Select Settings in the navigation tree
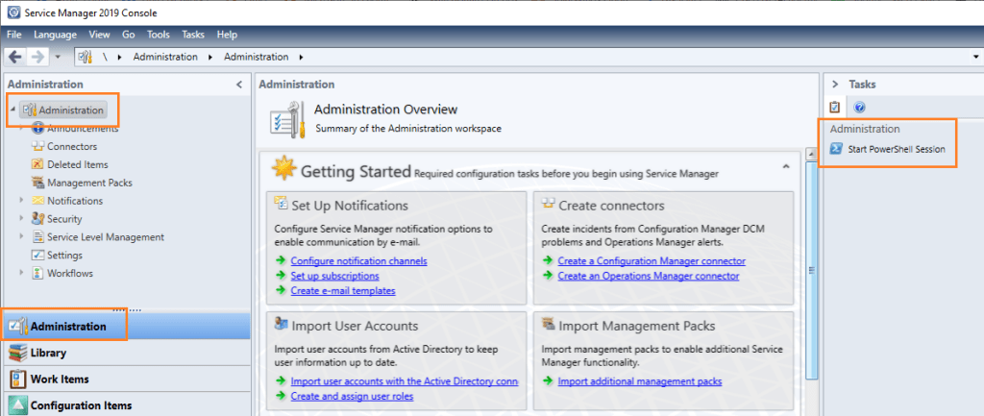 click(x=64, y=256)
